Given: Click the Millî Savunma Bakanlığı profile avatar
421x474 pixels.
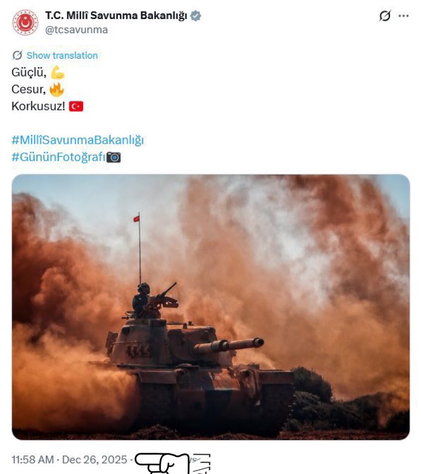Looking at the screenshot, I should pos(25,22).
